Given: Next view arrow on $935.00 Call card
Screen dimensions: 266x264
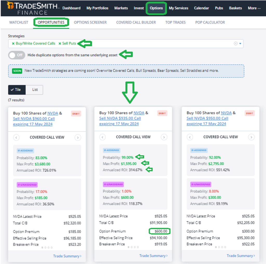Looking at the screenshot, I should pos(164,137).
